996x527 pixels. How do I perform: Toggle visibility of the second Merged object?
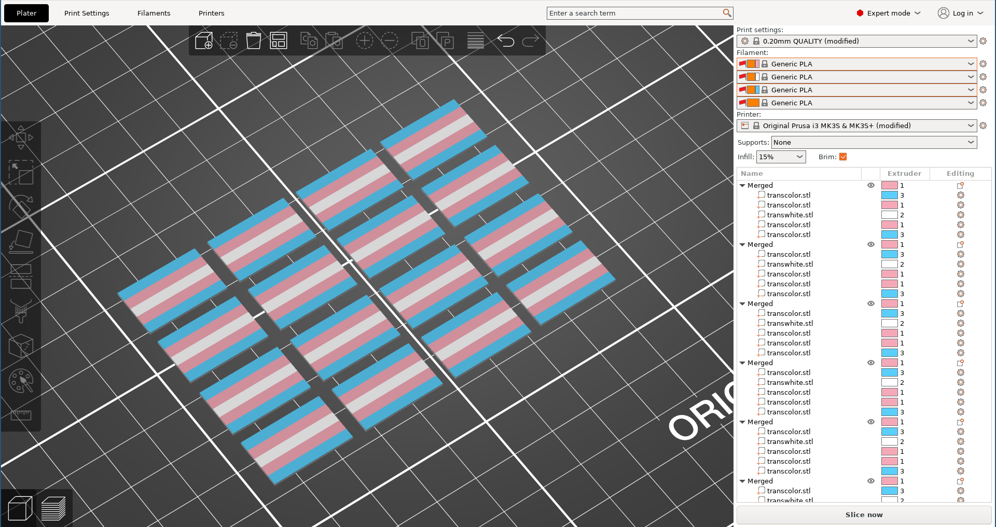tap(871, 244)
